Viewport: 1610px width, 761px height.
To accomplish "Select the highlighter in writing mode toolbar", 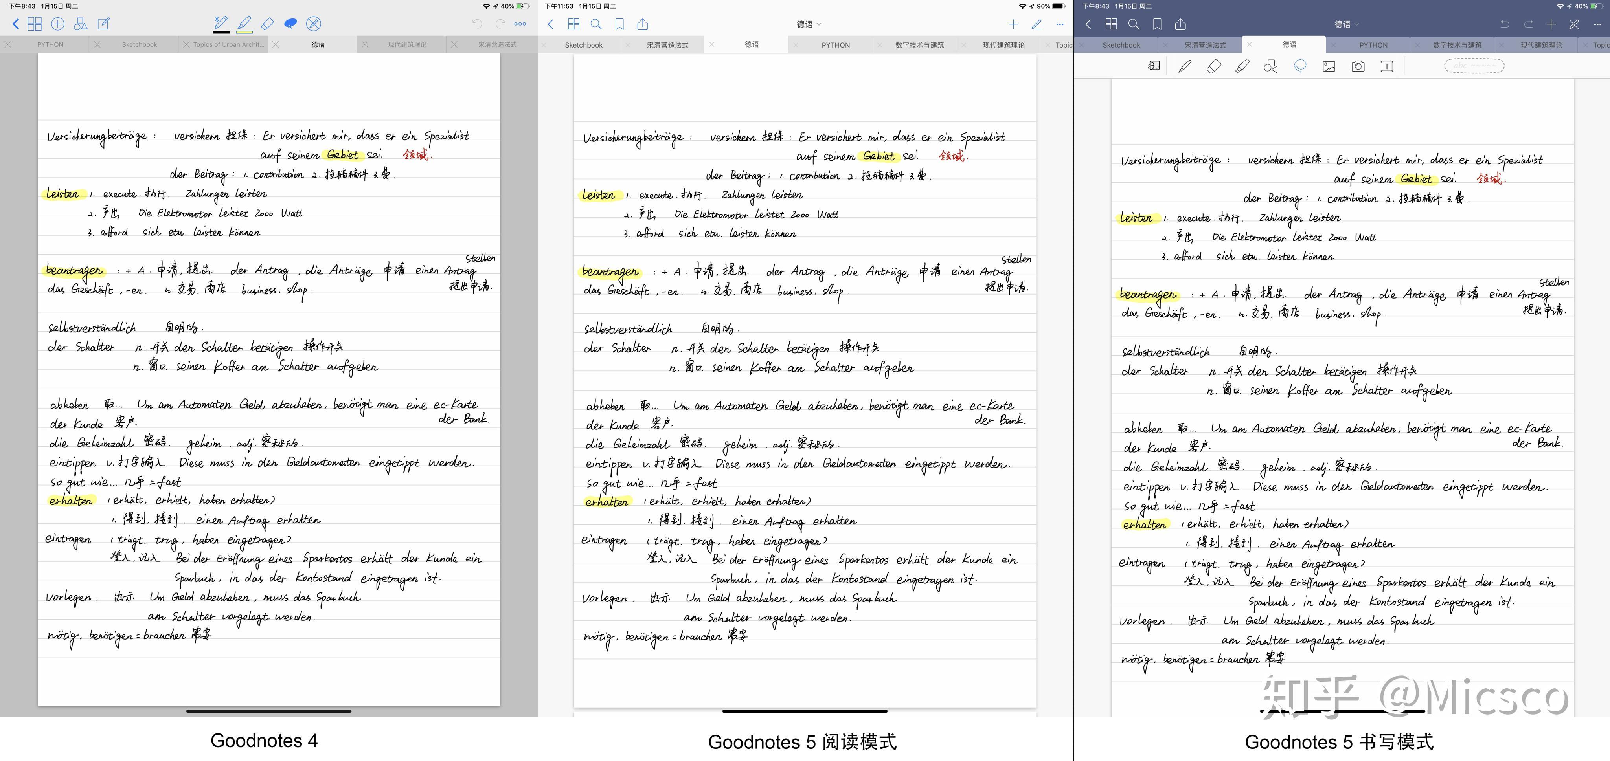I will pos(1242,66).
